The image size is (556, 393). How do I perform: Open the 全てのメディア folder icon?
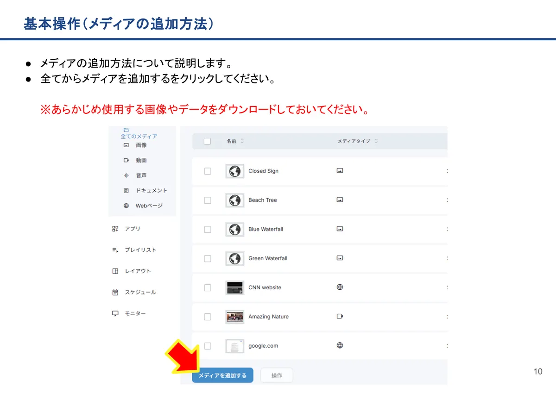[126, 130]
